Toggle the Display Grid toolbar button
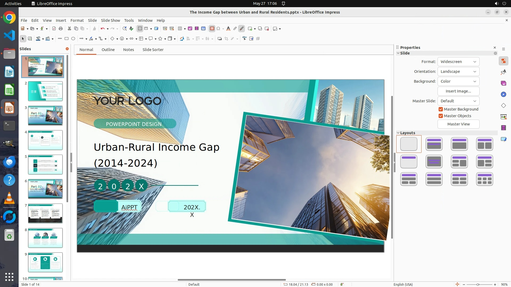The width and height of the screenshot is (511, 287). 140,29
